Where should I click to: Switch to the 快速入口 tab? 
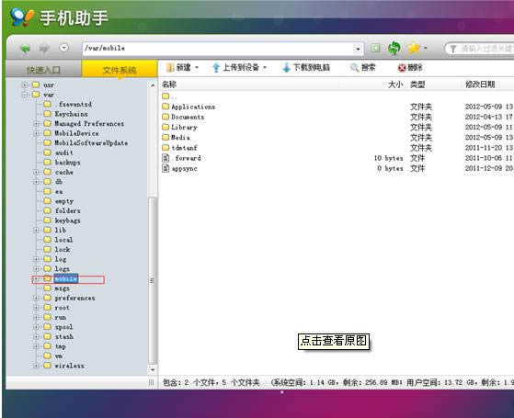tap(43, 70)
